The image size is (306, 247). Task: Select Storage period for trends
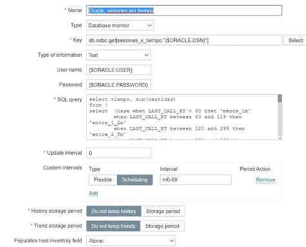[162, 226]
